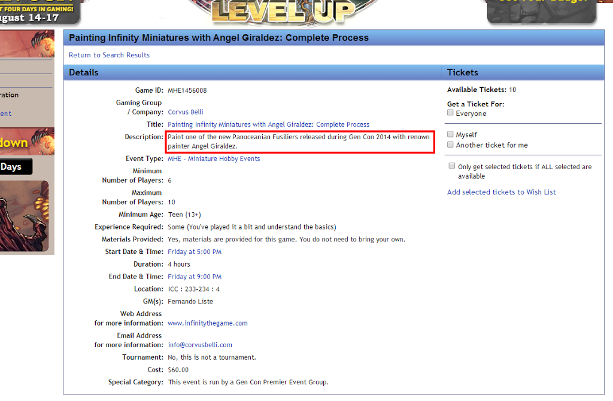This screenshot has height=401, width=613.
Task: Click end time Friday at 9:00 PM
Action: tap(195, 277)
